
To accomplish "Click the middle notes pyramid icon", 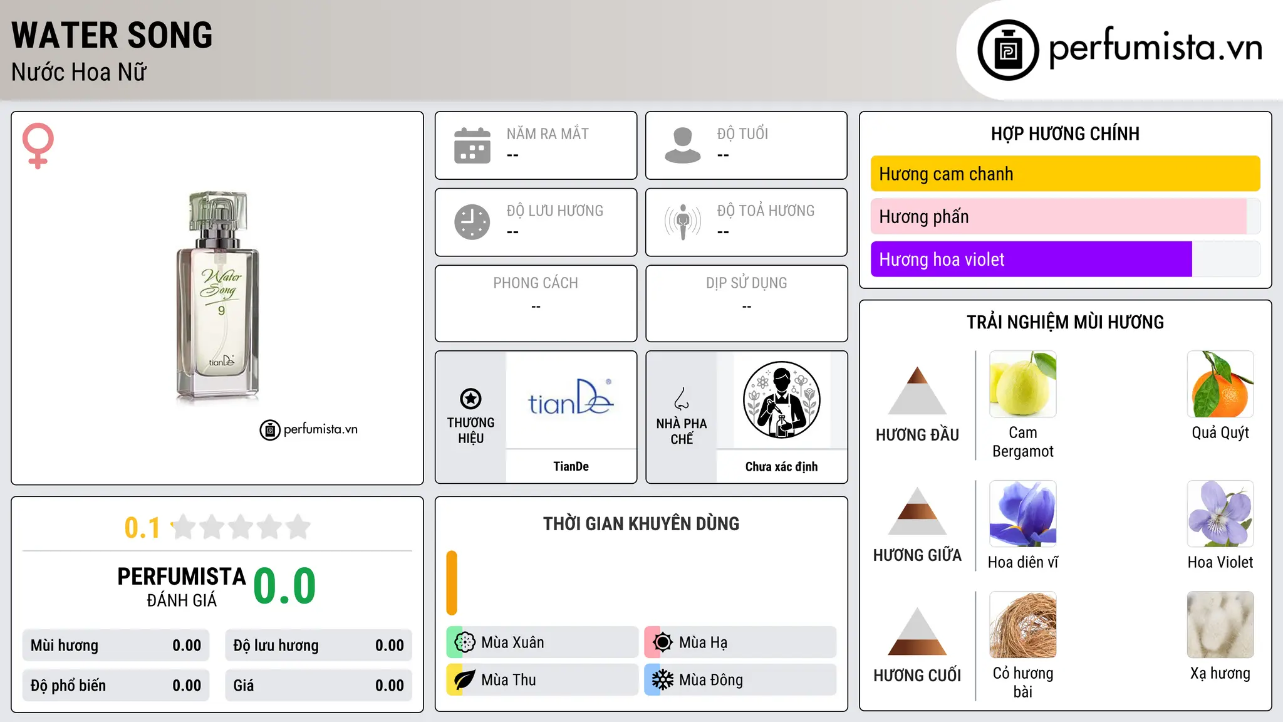I will tap(917, 511).
